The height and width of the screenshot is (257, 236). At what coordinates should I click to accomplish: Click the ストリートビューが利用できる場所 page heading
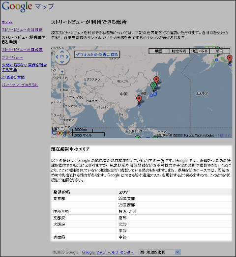[x=88, y=22]
